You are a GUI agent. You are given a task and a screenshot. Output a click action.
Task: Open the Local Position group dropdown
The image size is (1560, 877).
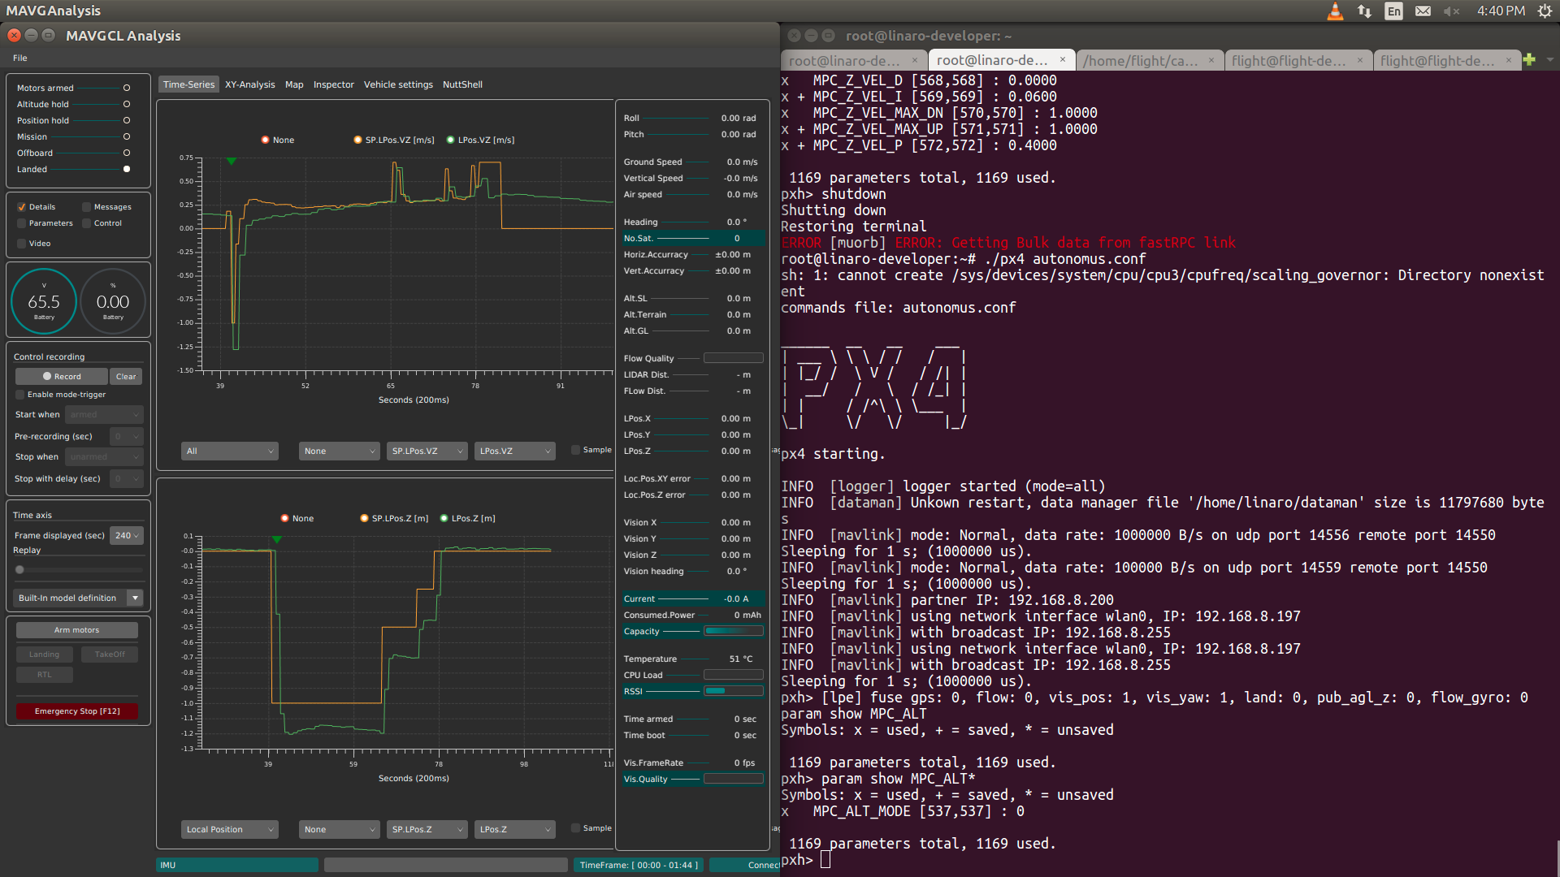229,829
